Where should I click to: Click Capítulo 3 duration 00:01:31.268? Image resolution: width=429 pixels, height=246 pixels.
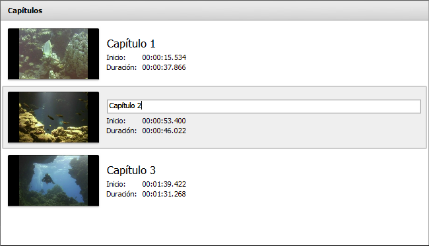pyautogui.click(x=164, y=194)
